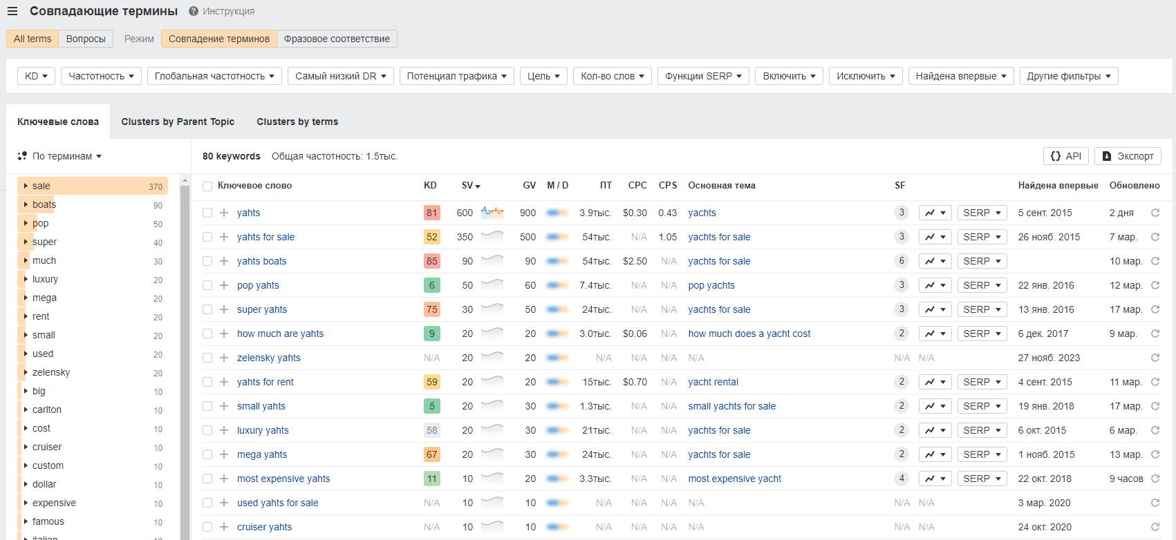Viewport: 1176px width, 540px height.
Task: Add luxury yahts with plus icon
Action: (x=224, y=430)
